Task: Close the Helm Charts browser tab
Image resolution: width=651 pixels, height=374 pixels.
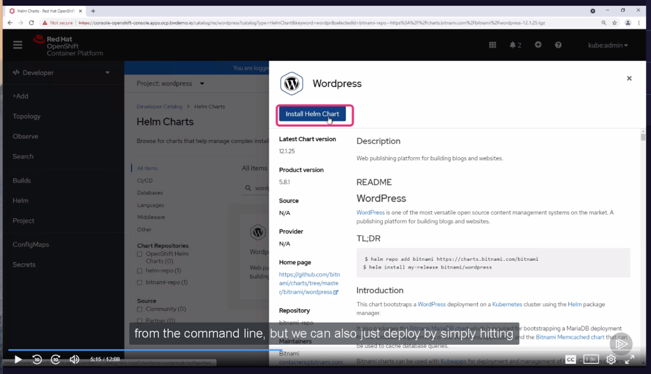Action: [x=80, y=11]
